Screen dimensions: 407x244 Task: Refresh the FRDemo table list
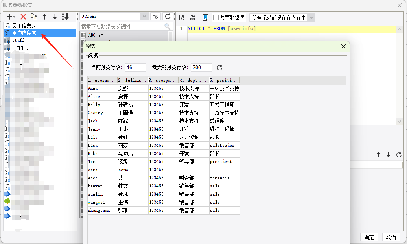point(167,16)
